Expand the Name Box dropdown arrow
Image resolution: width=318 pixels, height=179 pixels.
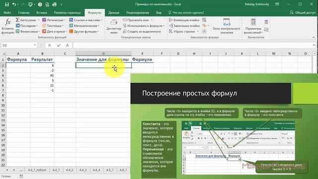coord(35,45)
